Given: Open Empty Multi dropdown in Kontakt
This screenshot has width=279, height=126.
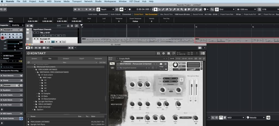Looking at the screenshot, I should (x=142, y=59).
